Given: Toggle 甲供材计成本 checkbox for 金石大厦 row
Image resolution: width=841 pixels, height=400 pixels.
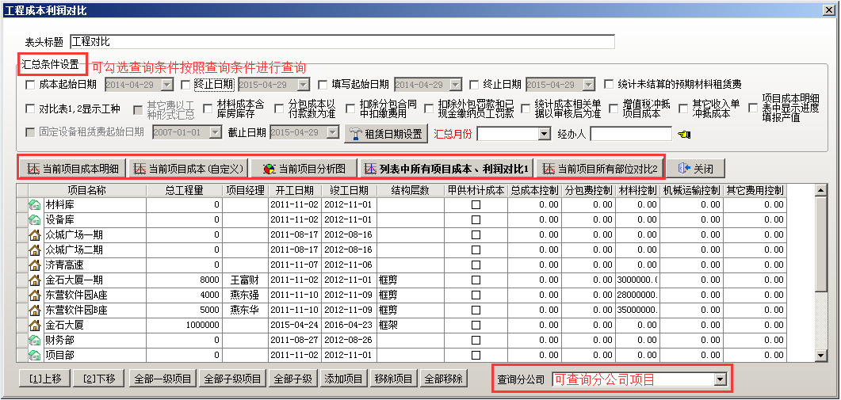Looking at the screenshot, I should pos(476,326).
